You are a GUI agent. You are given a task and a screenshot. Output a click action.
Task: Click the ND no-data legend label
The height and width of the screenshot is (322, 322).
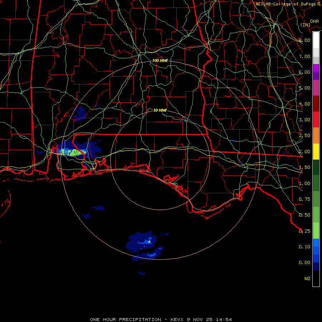(x=307, y=278)
